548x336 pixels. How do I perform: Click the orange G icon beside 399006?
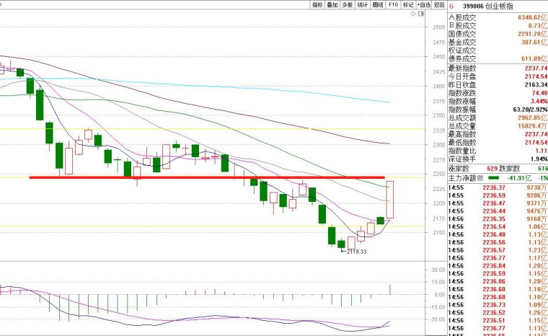[451, 4]
